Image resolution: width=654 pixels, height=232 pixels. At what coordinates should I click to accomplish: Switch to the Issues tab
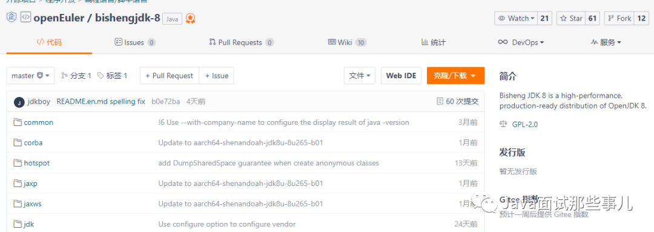click(134, 42)
